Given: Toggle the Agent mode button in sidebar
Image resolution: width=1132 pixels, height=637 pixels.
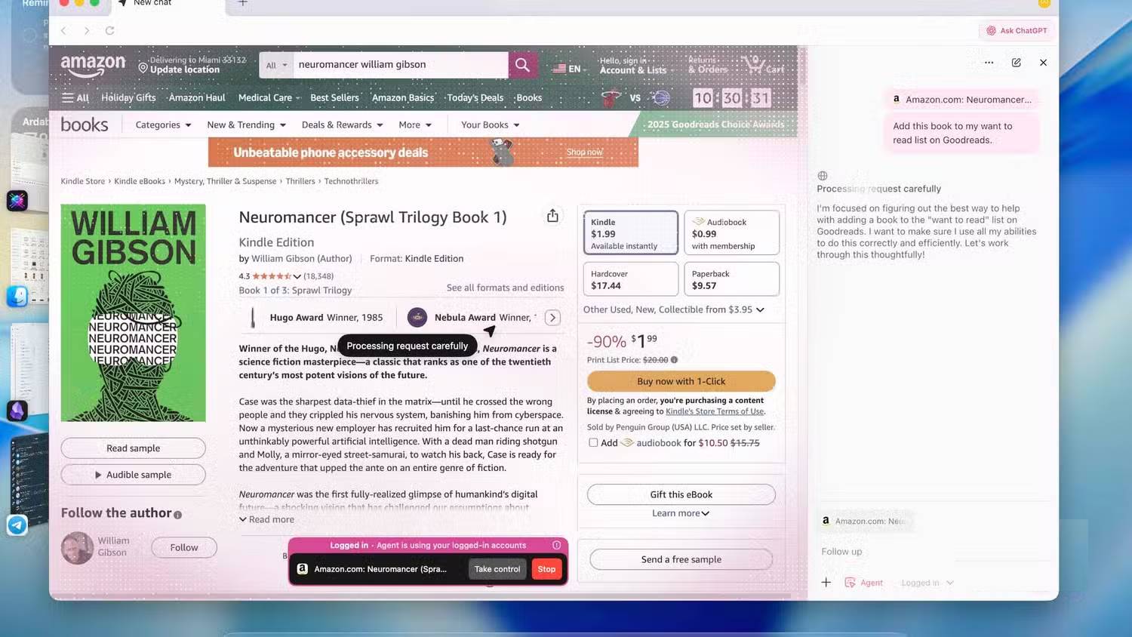Looking at the screenshot, I should pyautogui.click(x=863, y=583).
